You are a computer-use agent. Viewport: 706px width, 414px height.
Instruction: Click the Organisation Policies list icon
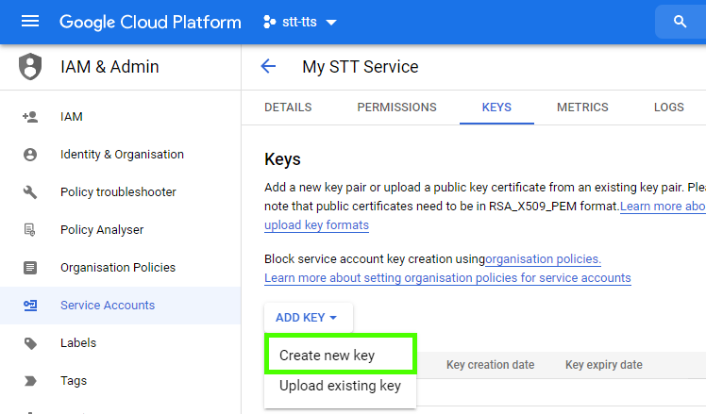(x=30, y=268)
